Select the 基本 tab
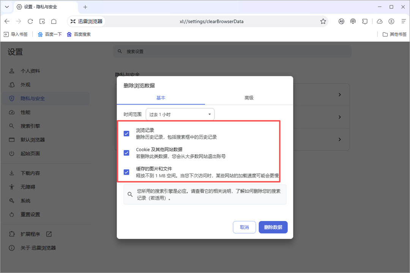This screenshot has height=273, width=410. coord(161,98)
